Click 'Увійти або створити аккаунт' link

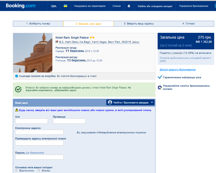[x=155, y=6]
